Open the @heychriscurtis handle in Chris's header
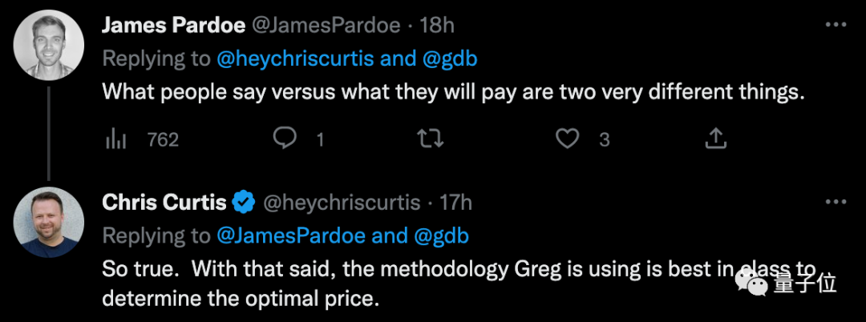866x322 pixels. (x=342, y=203)
